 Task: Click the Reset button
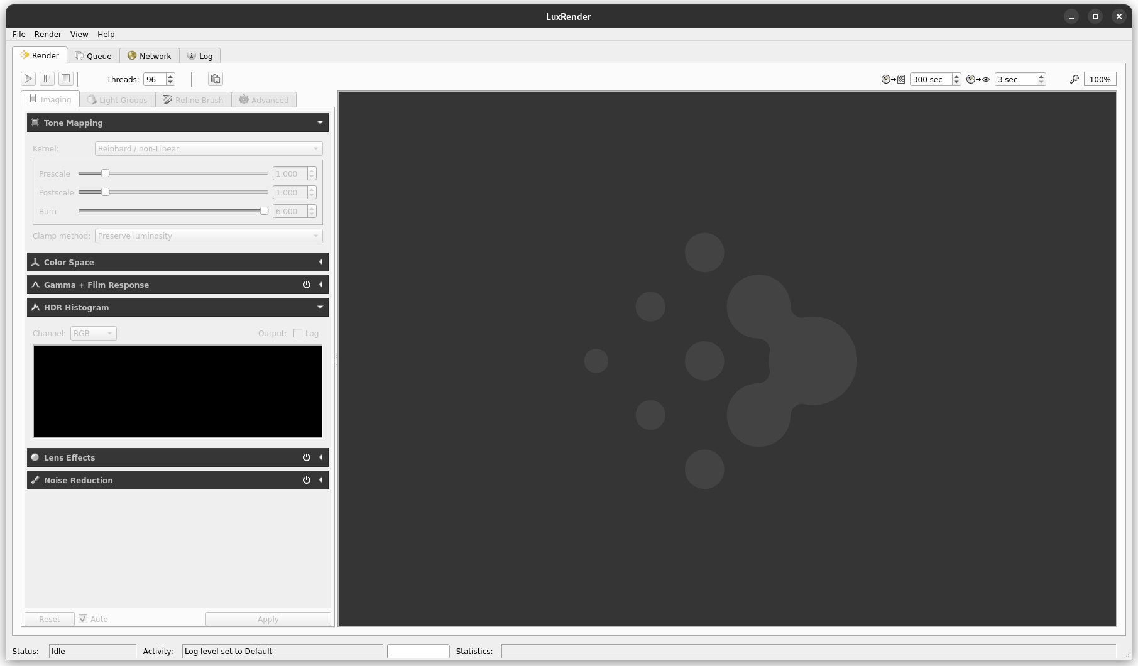[x=50, y=619]
